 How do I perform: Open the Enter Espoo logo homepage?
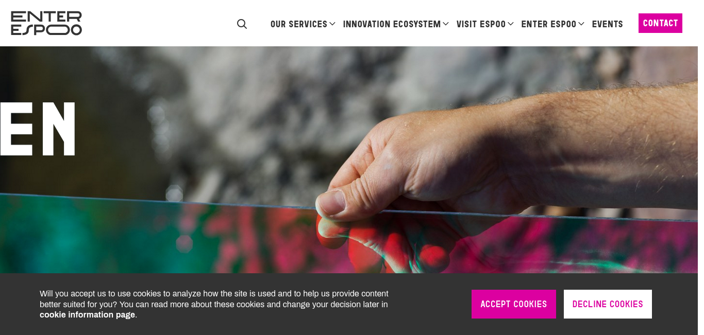click(x=46, y=23)
